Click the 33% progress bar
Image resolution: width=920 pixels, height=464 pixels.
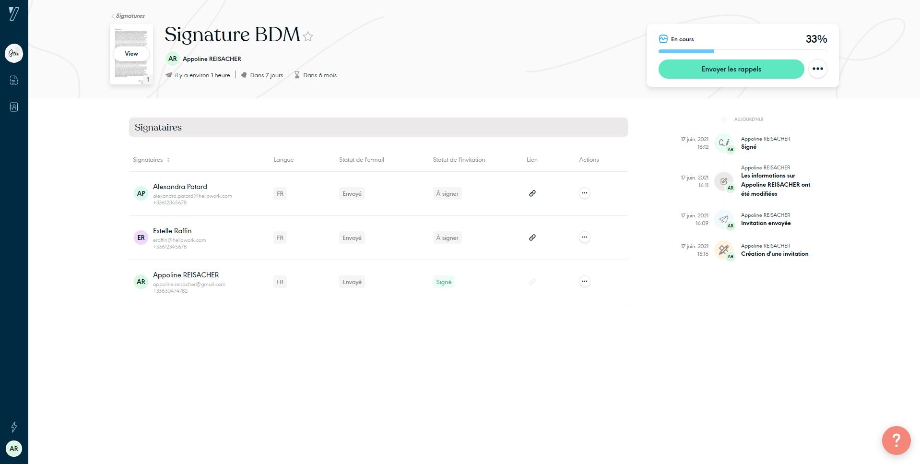743,51
